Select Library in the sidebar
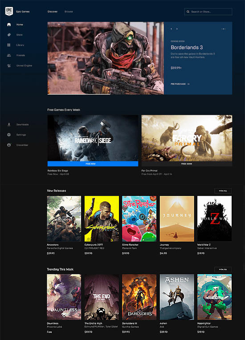Screen dimensions: 245x340 20,45
